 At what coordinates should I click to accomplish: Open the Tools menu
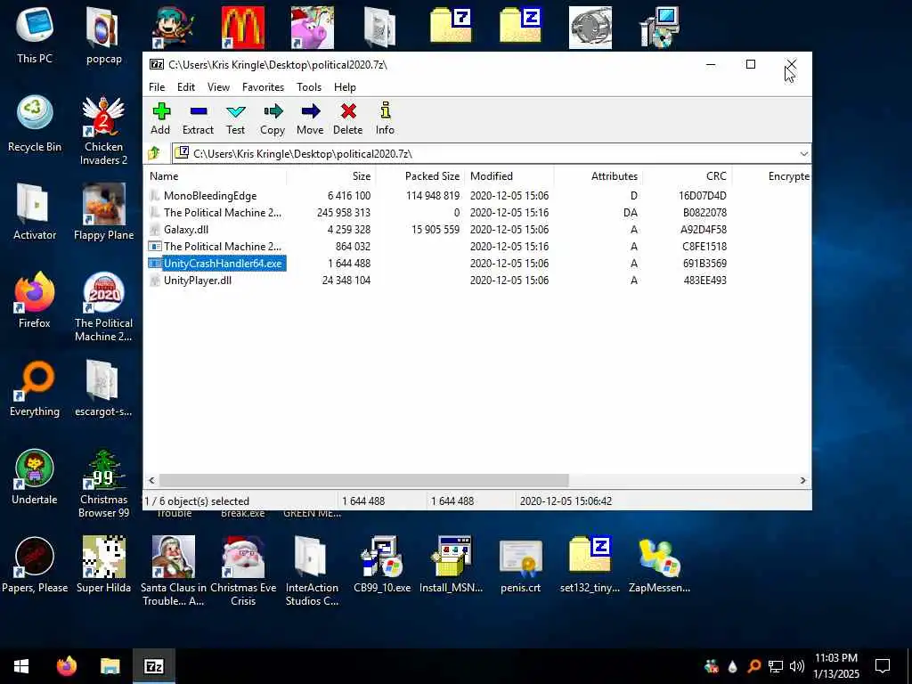tap(309, 87)
